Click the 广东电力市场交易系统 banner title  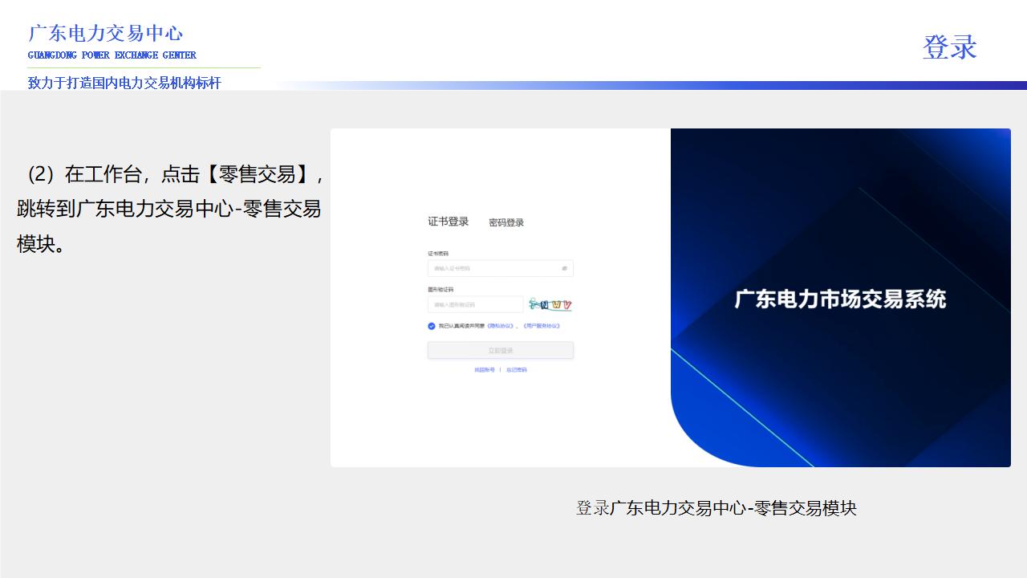coord(841,299)
